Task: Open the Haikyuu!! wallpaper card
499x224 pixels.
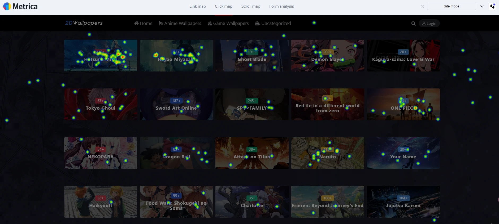Action: click(x=101, y=202)
